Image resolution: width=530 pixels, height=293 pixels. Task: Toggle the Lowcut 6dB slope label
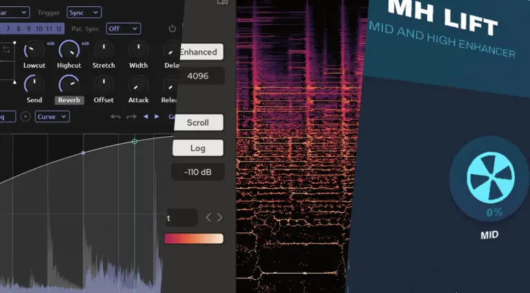(50, 44)
